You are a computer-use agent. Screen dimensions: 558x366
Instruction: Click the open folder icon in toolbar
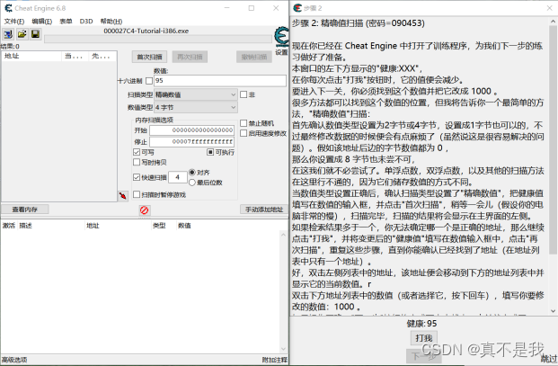tap(22, 34)
